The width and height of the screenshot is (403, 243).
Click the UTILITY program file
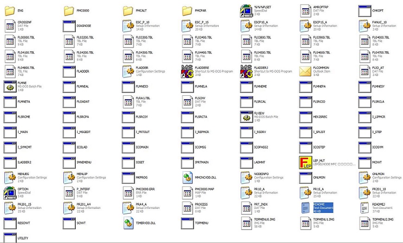[x=10, y=237]
